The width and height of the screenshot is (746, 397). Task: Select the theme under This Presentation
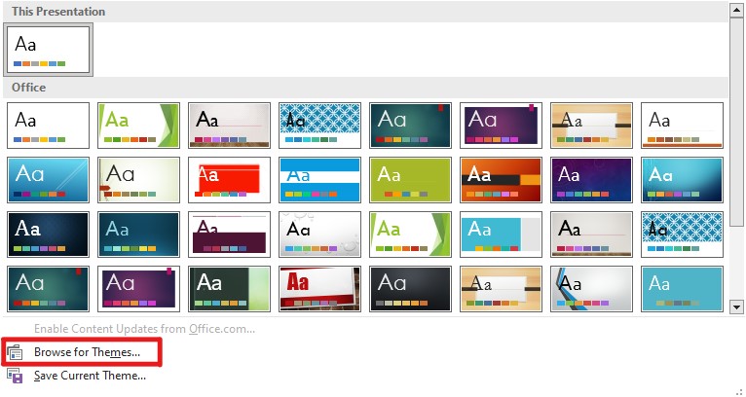48,50
